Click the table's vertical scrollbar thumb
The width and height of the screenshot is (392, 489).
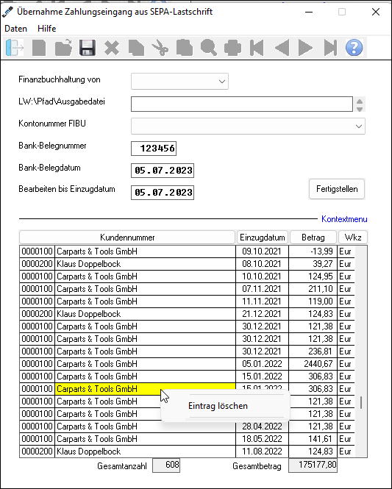click(361, 402)
